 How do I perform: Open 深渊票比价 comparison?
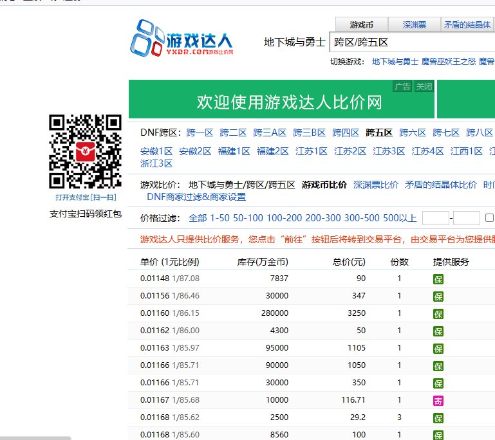click(376, 185)
